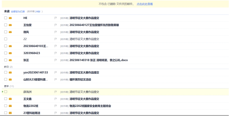Screen dimensions: 229x116
Task: Click the 点击此处查看 link
Action: coord(145,4)
